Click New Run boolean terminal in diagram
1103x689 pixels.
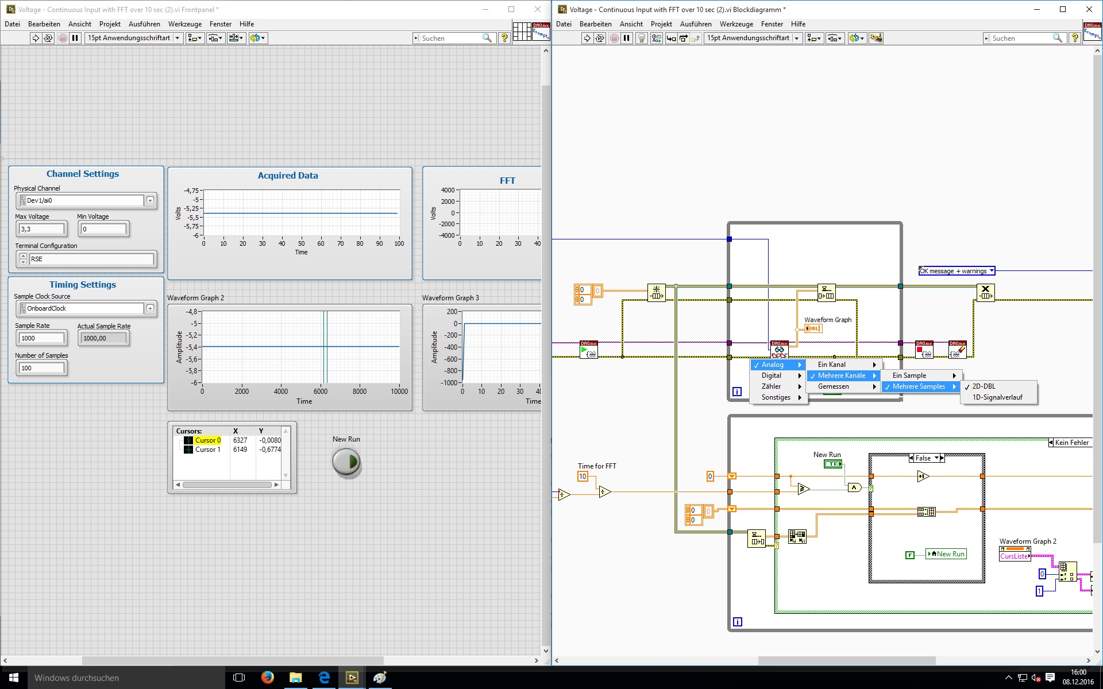(833, 464)
